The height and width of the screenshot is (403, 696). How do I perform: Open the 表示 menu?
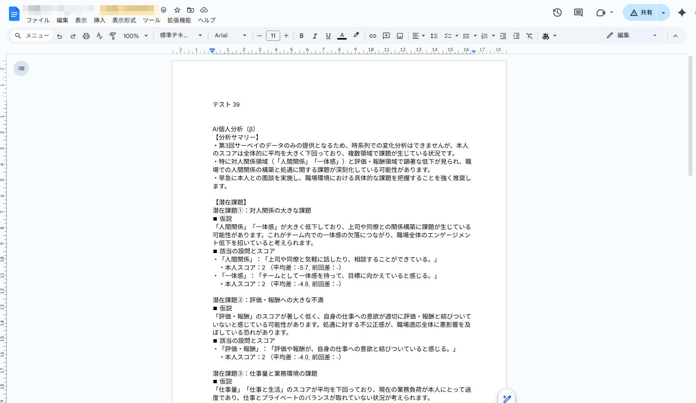point(81,20)
